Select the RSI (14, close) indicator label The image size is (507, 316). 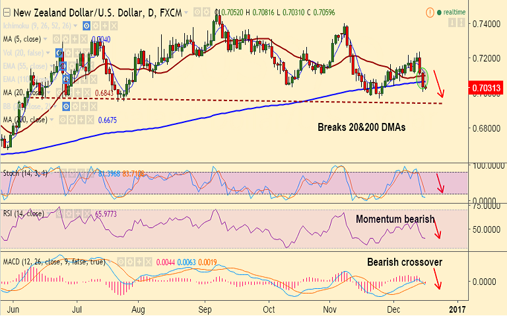pyautogui.click(x=23, y=214)
